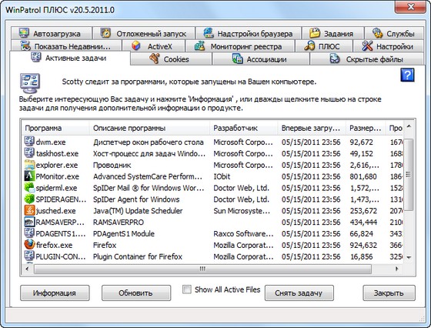This screenshot has height=328, width=431.
Task: Click the vertical scrollbar up arrow
Action: coord(409,126)
